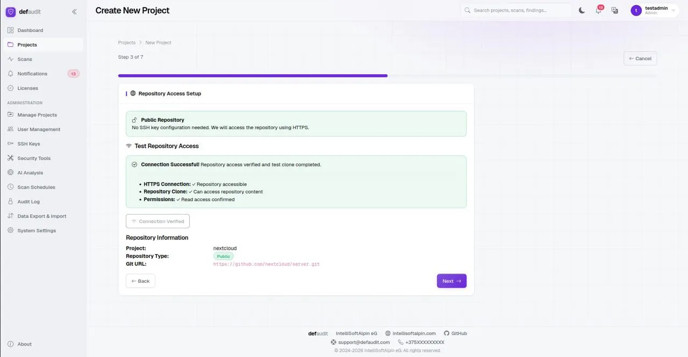
Task: Click the User Management people icon
Action: [11, 129]
